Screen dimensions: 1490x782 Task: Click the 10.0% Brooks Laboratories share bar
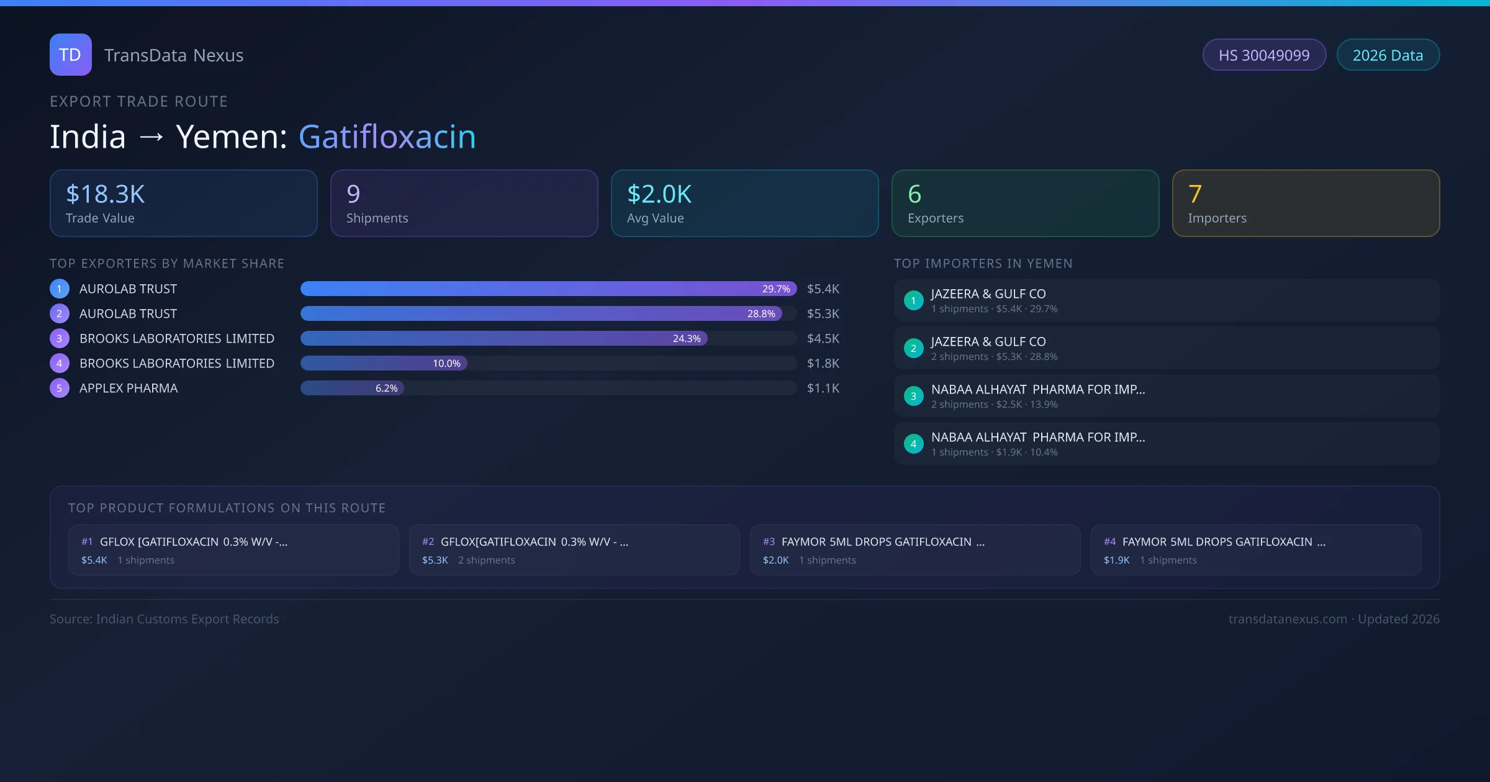coord(384,363)
